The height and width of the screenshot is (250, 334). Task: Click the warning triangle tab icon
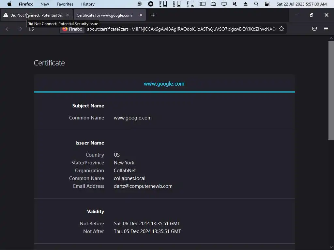6,15
